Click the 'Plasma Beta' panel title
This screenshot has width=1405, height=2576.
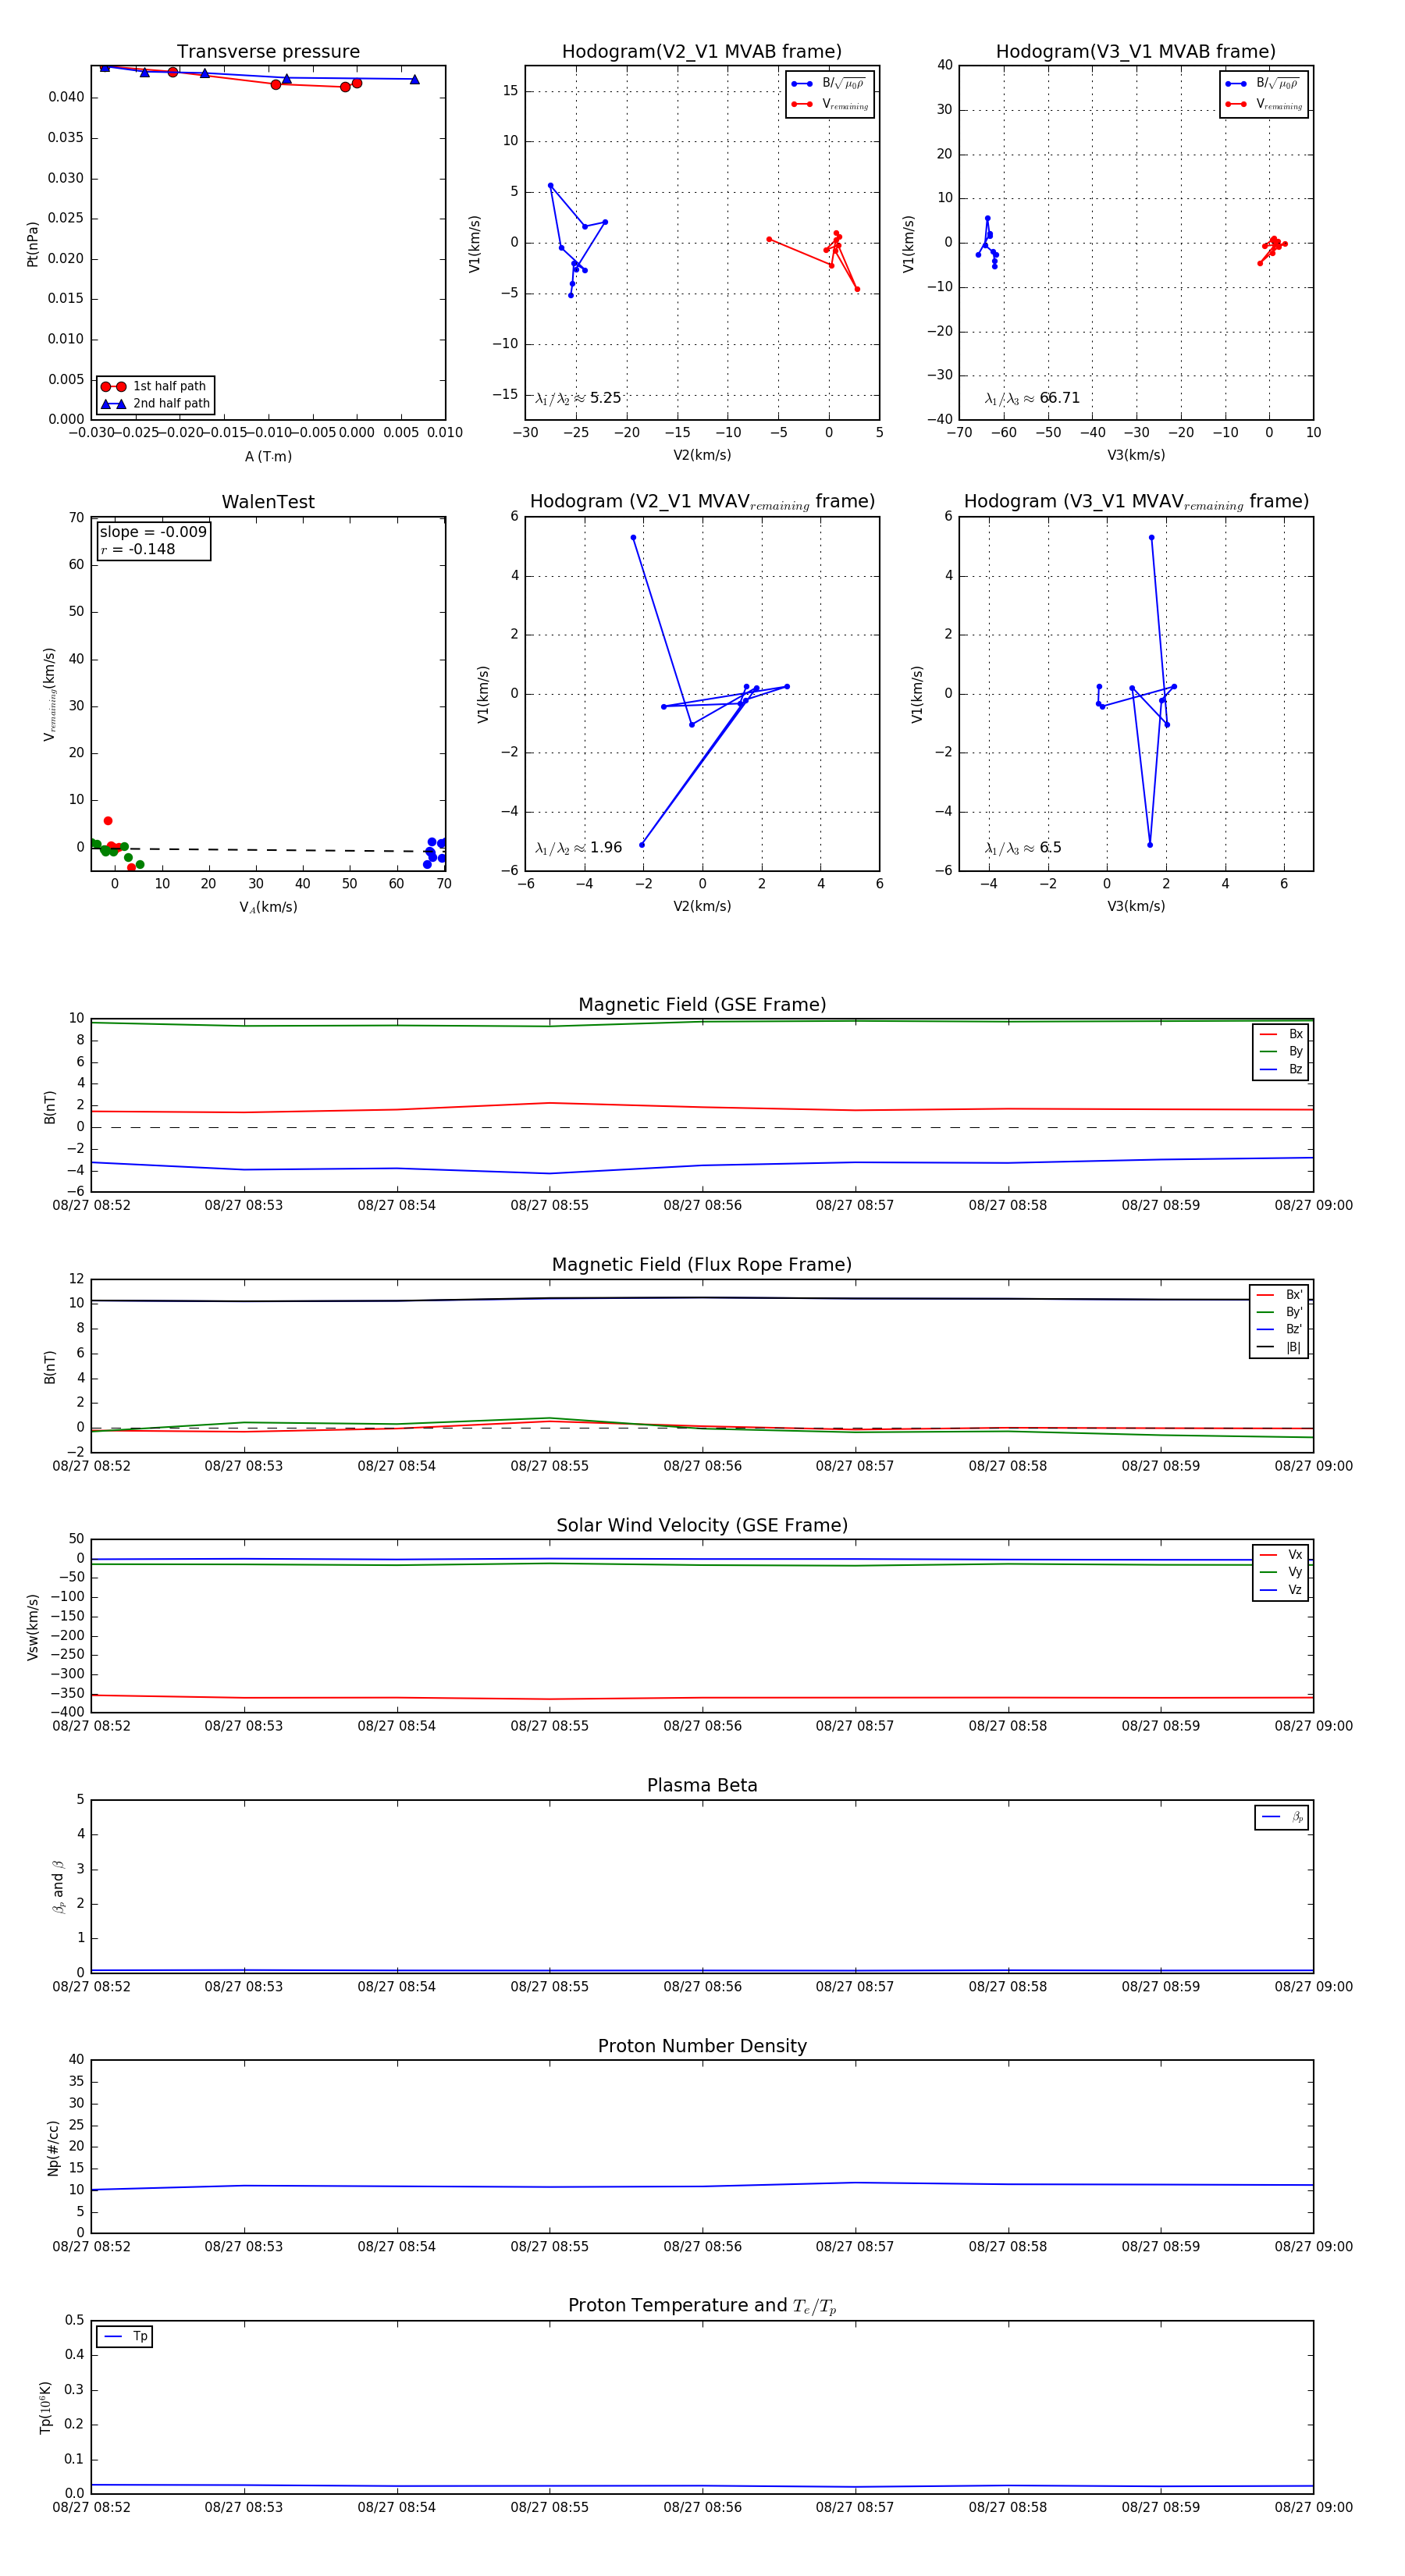coord(702,1785)
